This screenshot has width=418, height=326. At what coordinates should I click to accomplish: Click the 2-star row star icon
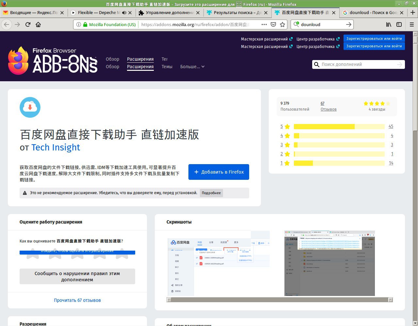[287, 154]
